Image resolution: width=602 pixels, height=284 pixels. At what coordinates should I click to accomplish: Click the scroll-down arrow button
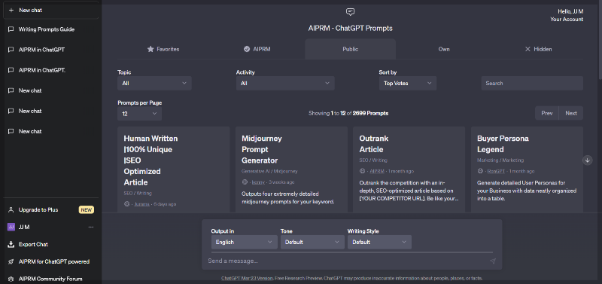click(x=588, y=160)
